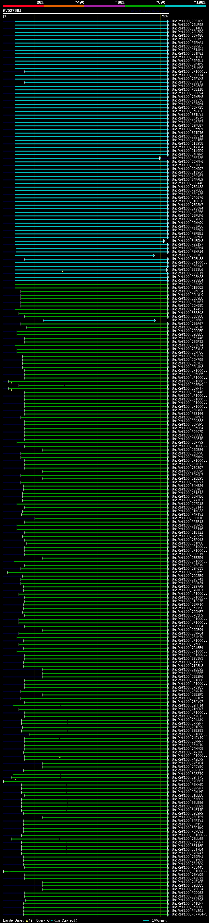Click the green ~80% identity color segment
The width and height of the screenshot is (209, 923).
(x=145, y=6)
